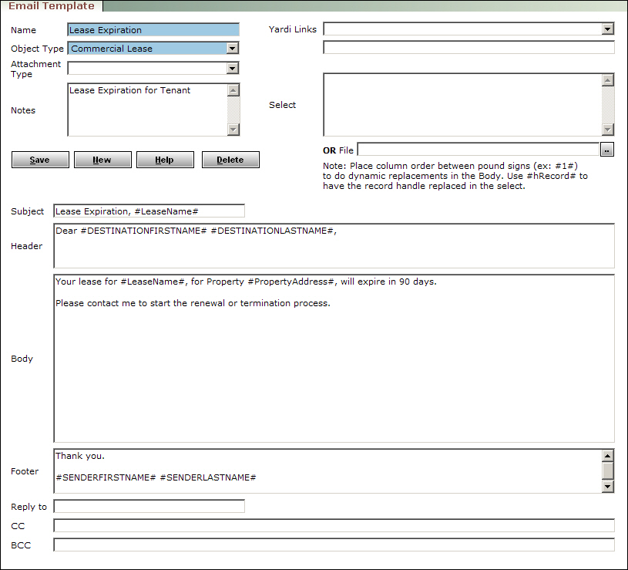Click the Footer scroll-down arrow

(608, 486)
